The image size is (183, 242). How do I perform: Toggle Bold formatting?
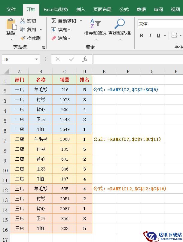(x=142, y=35)
